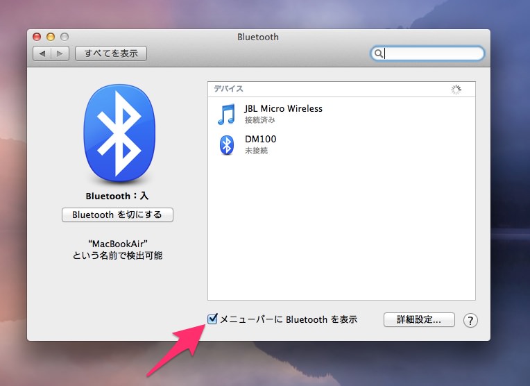The width and height of the screenshot is (530, 386).
Task: Click the という名前で検出可能 text
Action: coord(117,255)
